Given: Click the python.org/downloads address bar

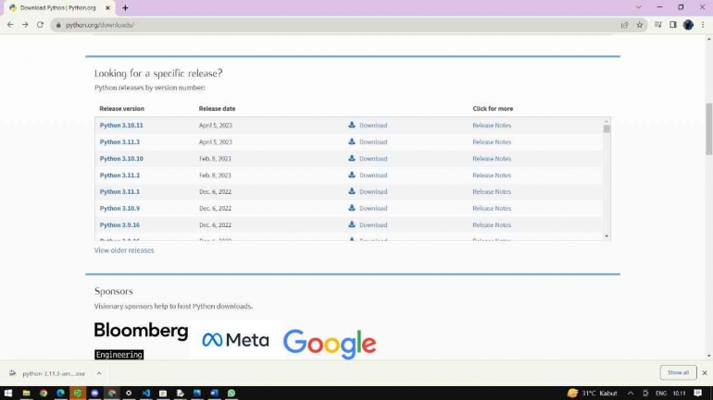Looking at the screenshot, I should [x=336, y=25].
